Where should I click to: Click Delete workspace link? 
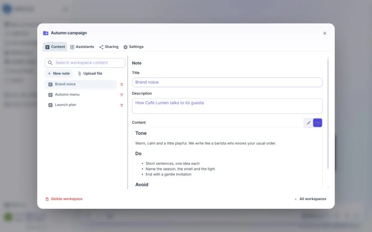click(x=64, y=199)
